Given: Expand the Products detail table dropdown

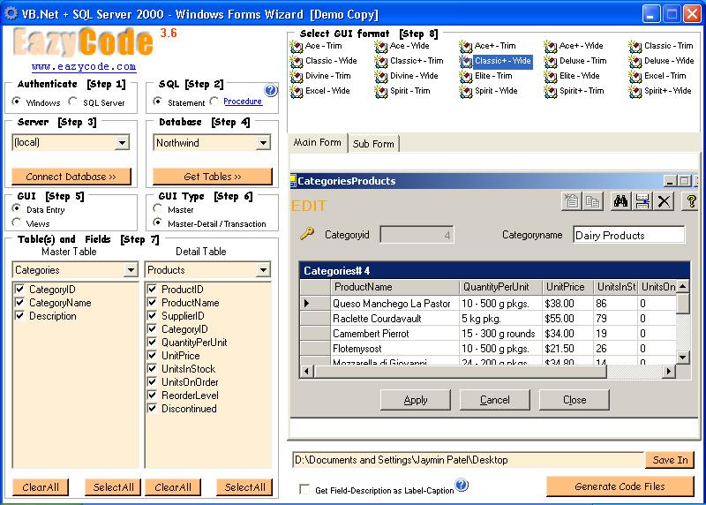Looking at the screenshot, I should [263, 270].
